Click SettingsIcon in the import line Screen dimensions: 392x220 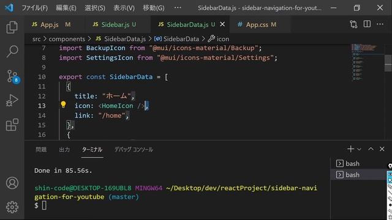tap(110, 57)
